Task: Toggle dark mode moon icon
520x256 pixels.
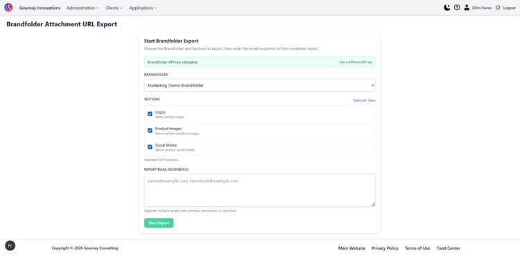Action: coord(447,8)
